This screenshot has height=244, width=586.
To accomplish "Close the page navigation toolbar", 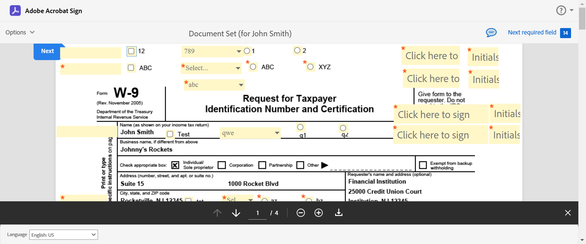I will 568,213.
